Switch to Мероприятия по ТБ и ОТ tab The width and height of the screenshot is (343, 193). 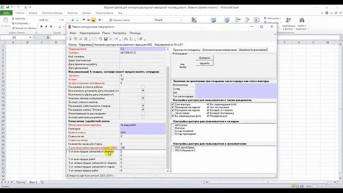coord(169,44)
